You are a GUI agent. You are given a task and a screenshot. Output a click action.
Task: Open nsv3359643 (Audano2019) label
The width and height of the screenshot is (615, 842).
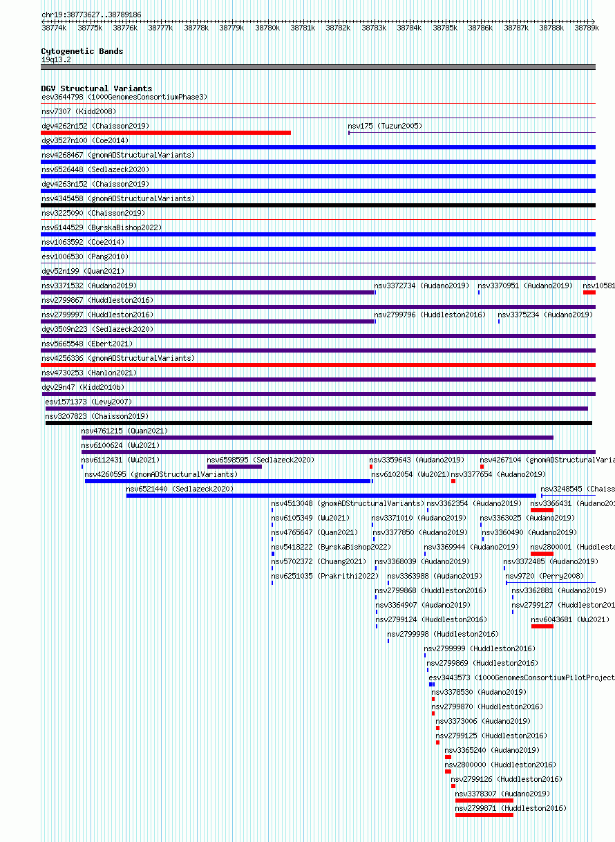pyautogui.click(x=417, y=460)
